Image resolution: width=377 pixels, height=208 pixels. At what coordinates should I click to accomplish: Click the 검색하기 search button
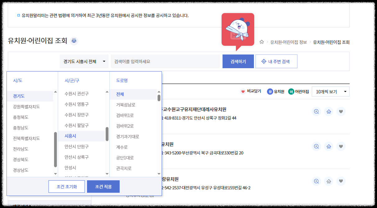[238, 61]
